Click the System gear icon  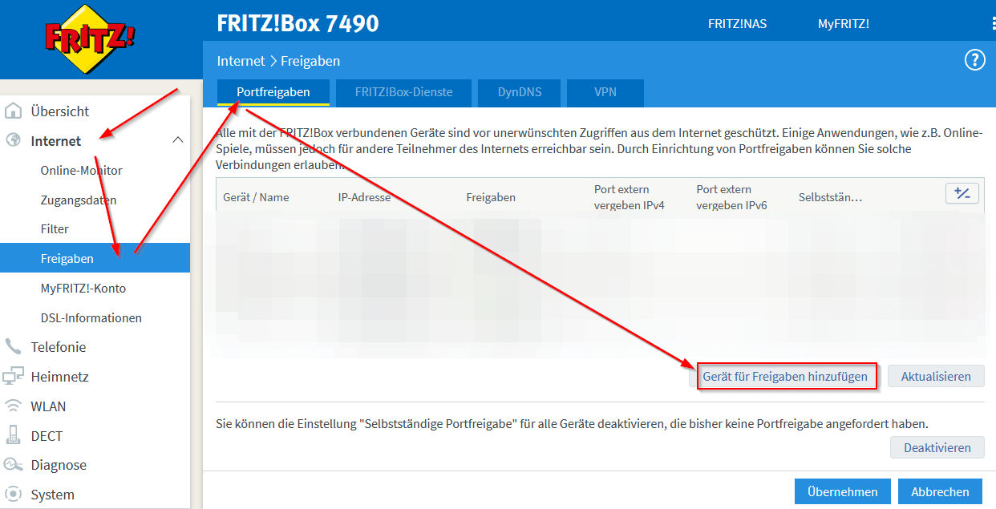pos(14,494)
